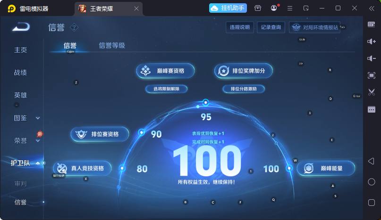
Task: Click Android back triangle button
Action: [x=371, y=161]
